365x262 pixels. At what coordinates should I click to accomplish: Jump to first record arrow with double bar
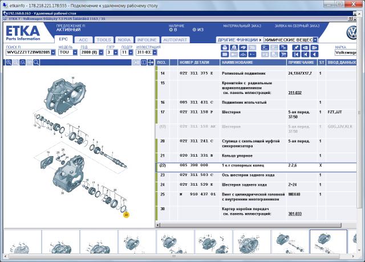coord(296,55)
